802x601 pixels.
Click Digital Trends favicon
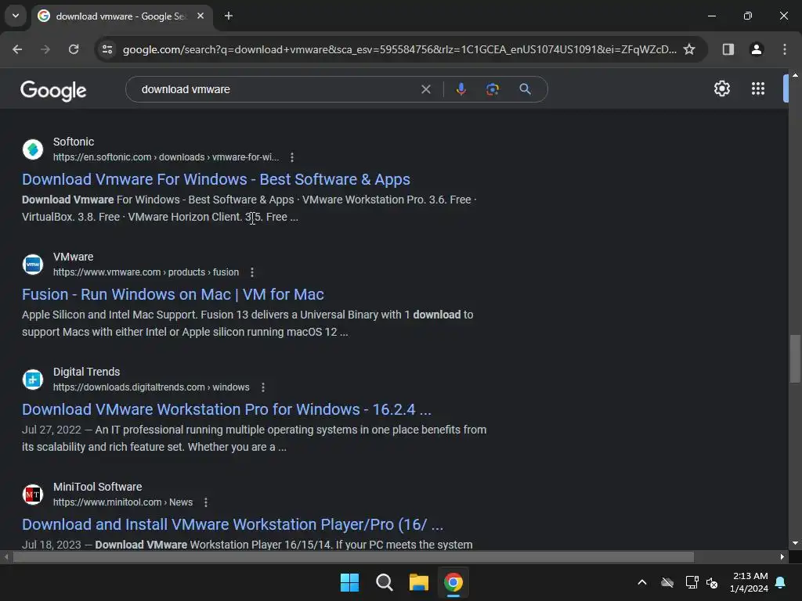click(x=33, y=380)
